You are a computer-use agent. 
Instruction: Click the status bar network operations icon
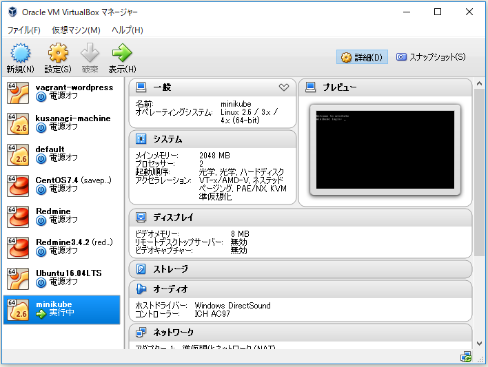click(x=466, y=357)
